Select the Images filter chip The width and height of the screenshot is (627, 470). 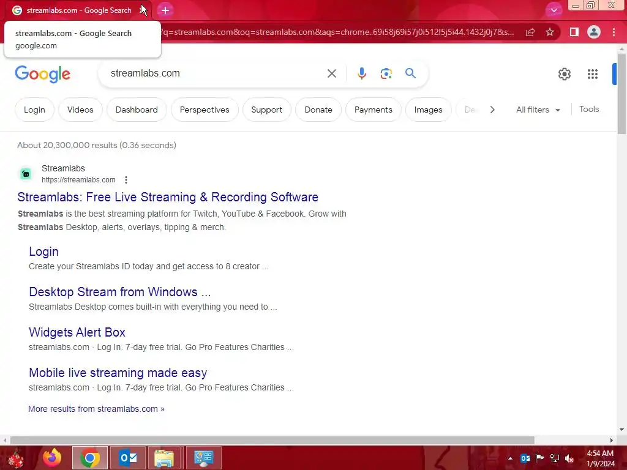428,110
